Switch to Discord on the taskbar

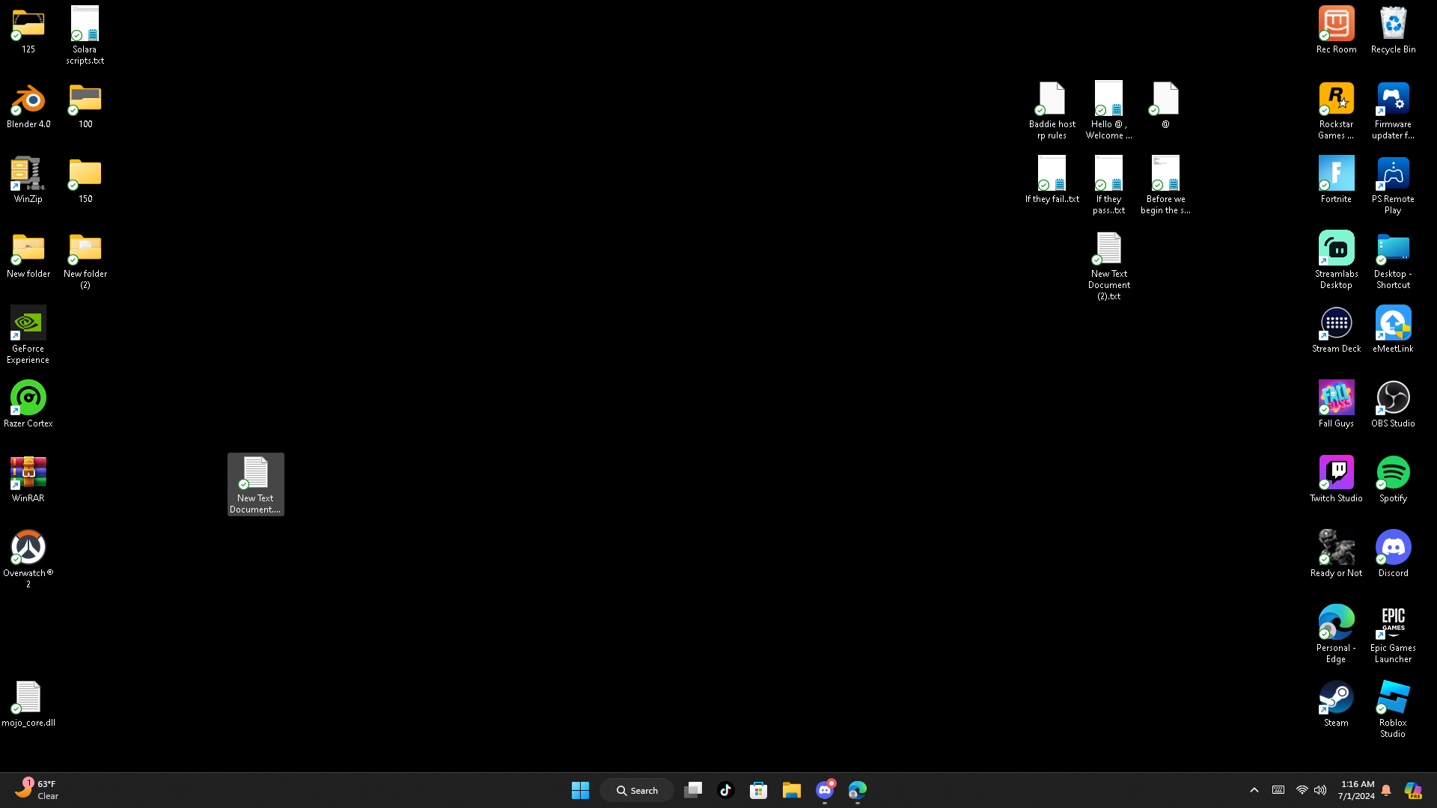(x=825, y=790)
